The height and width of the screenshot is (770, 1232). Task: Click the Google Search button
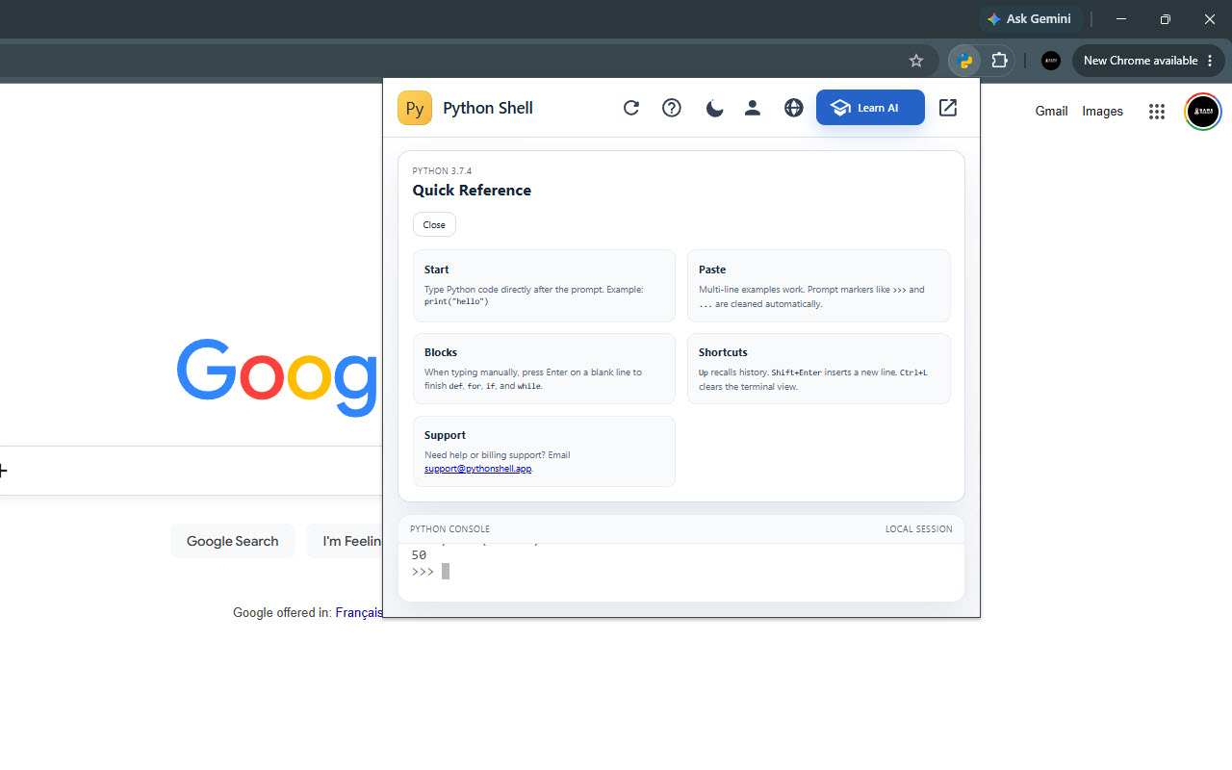pos(233,541)
